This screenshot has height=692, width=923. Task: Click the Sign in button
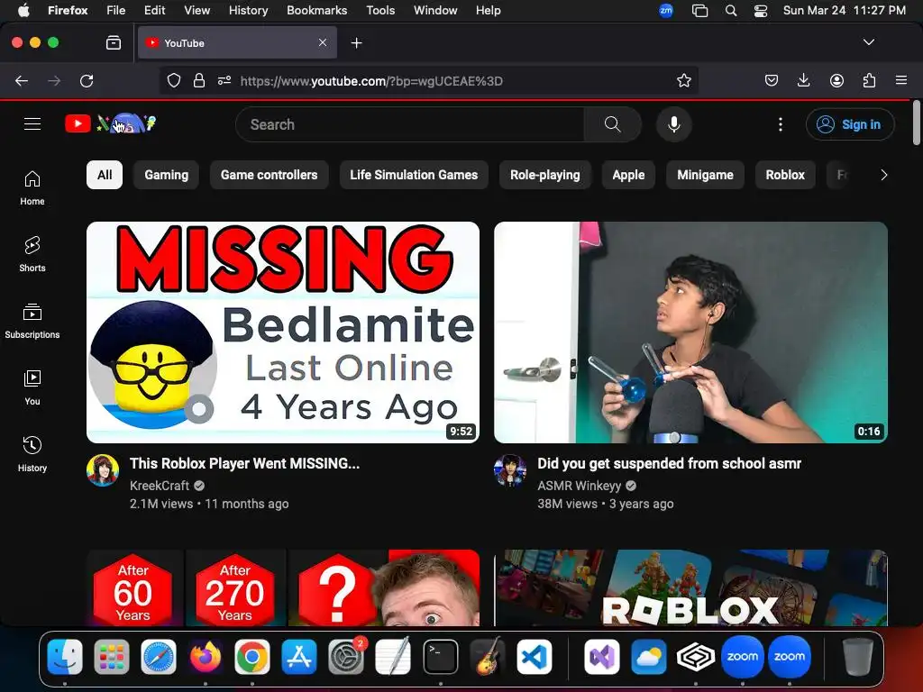click(850, 124)
